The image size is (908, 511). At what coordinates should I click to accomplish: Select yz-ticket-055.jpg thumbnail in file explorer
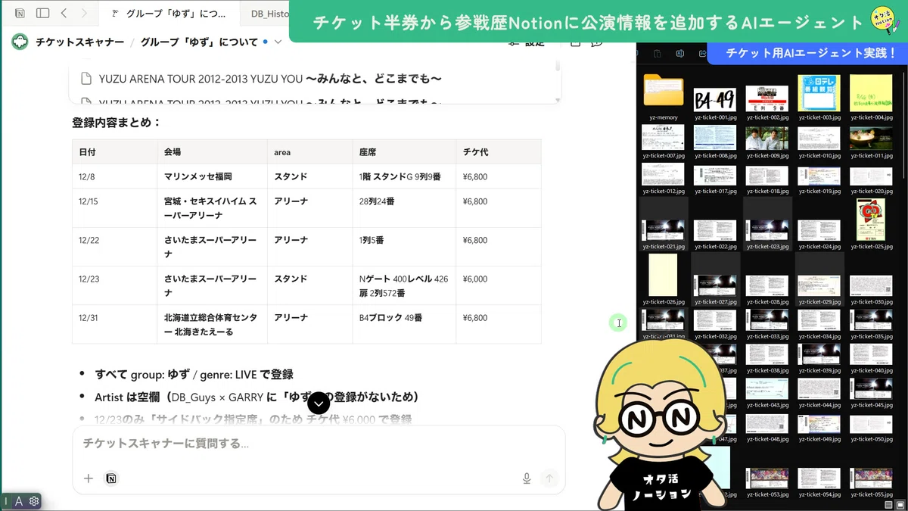[871, 478]
